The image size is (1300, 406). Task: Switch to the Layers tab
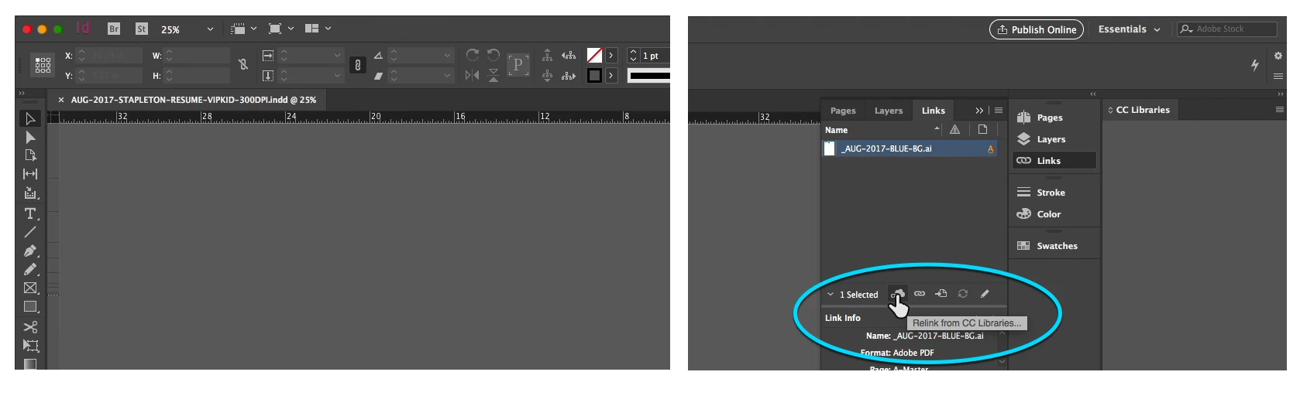pyautogui.click(x=889, y=111)
